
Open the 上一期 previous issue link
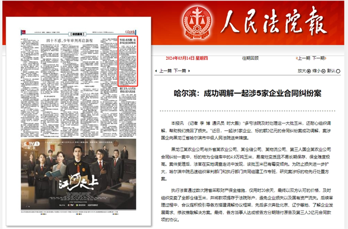point(303,59)
